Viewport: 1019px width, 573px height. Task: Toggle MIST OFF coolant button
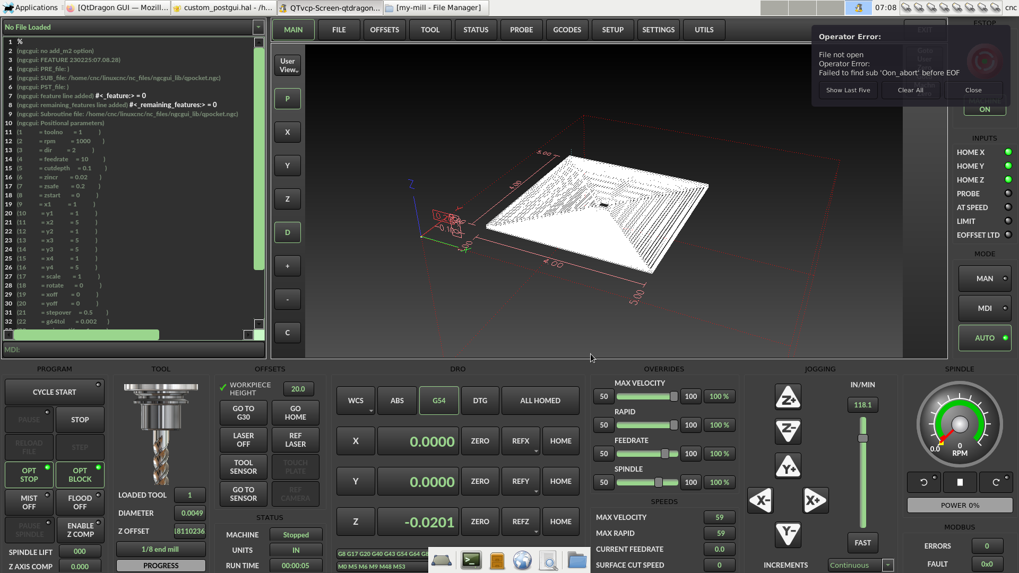click(x=29, y=502)
